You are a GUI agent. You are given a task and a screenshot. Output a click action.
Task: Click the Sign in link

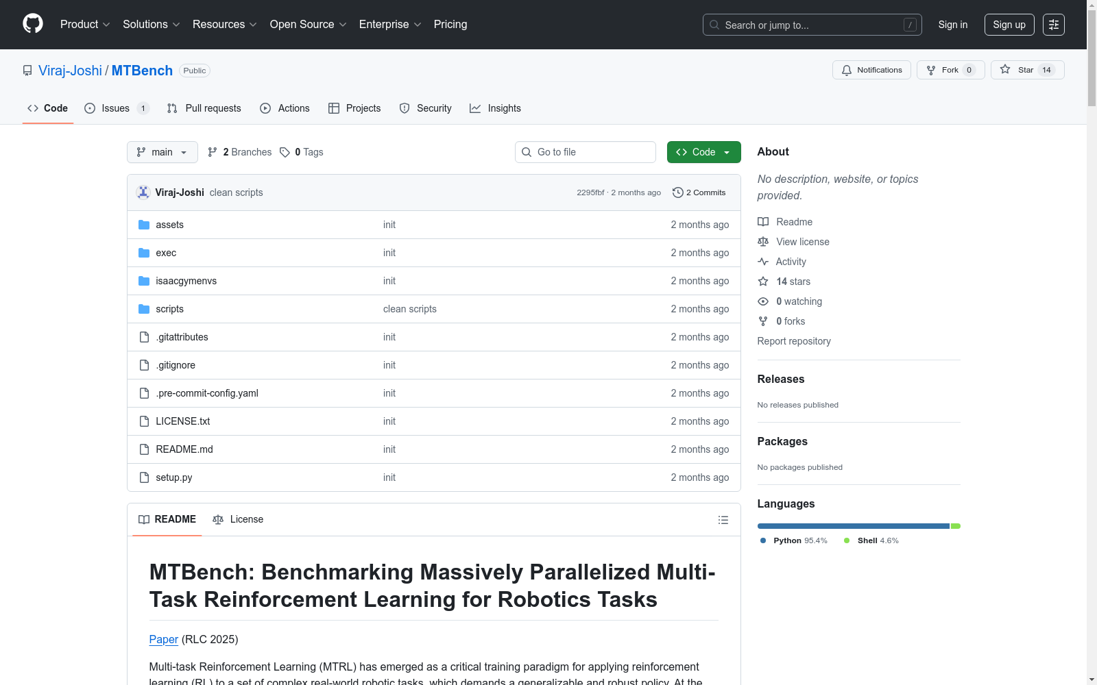pyautogui.click(x=953, y=25)
